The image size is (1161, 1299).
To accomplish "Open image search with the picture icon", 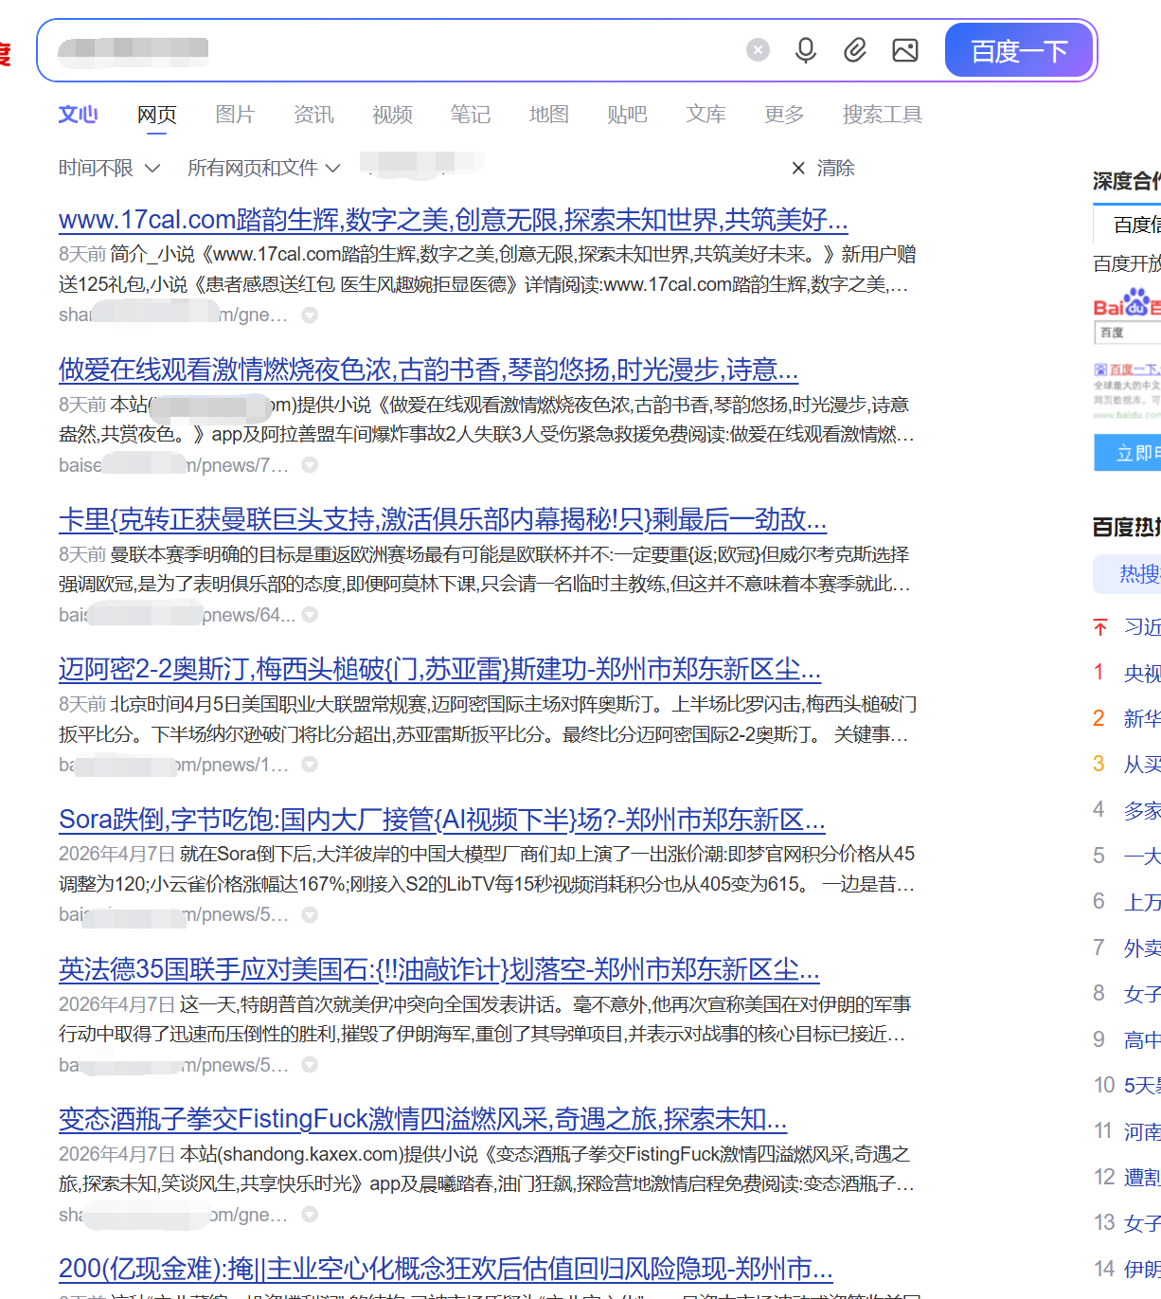I will (905, 50).
